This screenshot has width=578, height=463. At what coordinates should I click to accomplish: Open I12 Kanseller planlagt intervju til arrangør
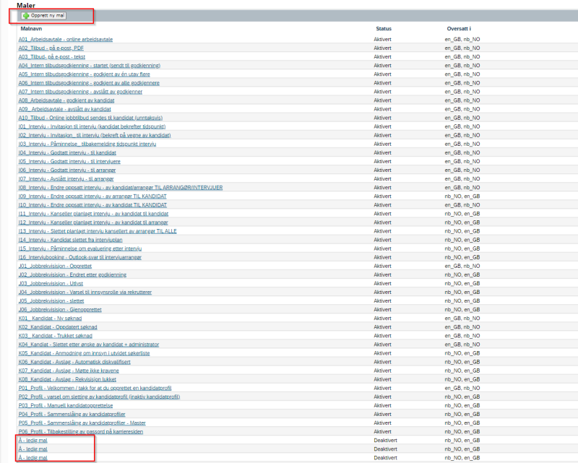click(93, 222)
